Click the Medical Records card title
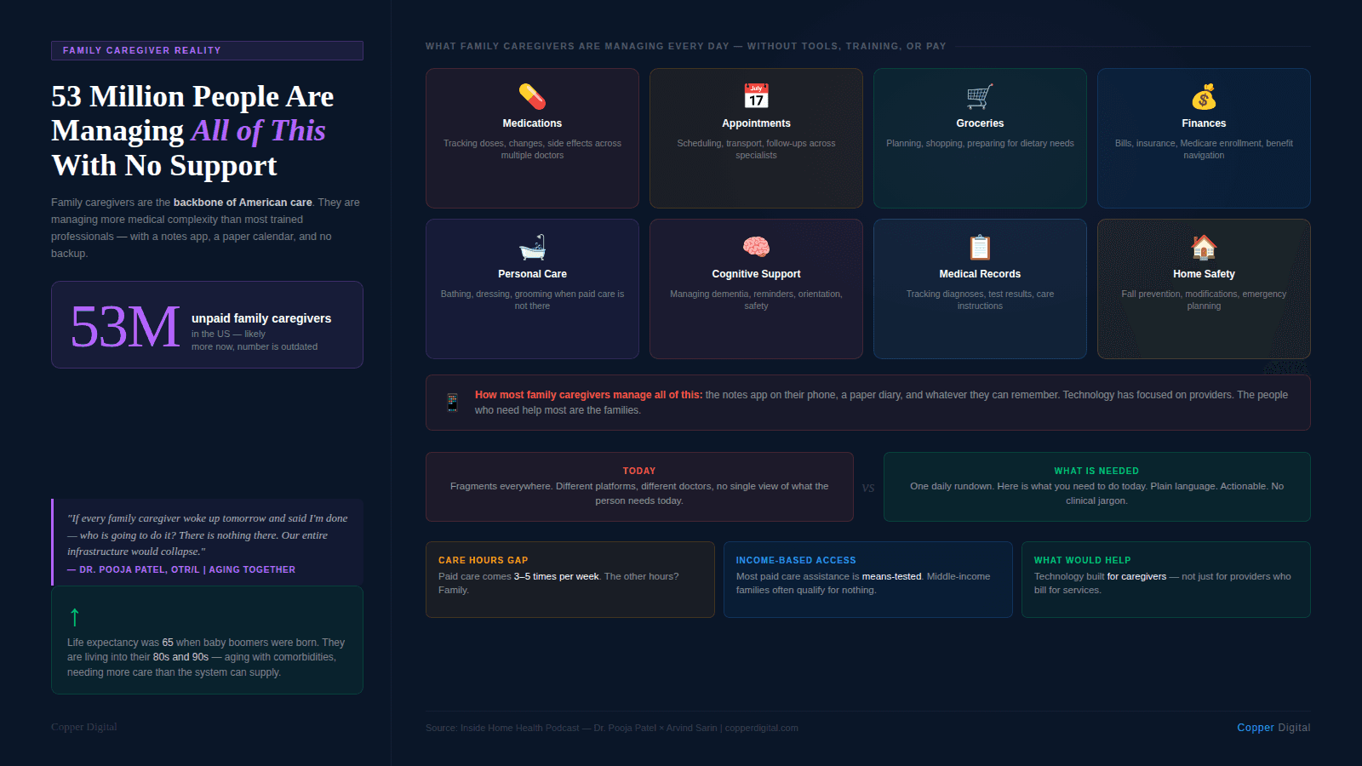This screenshot has width=1362, height=766. 980,274
